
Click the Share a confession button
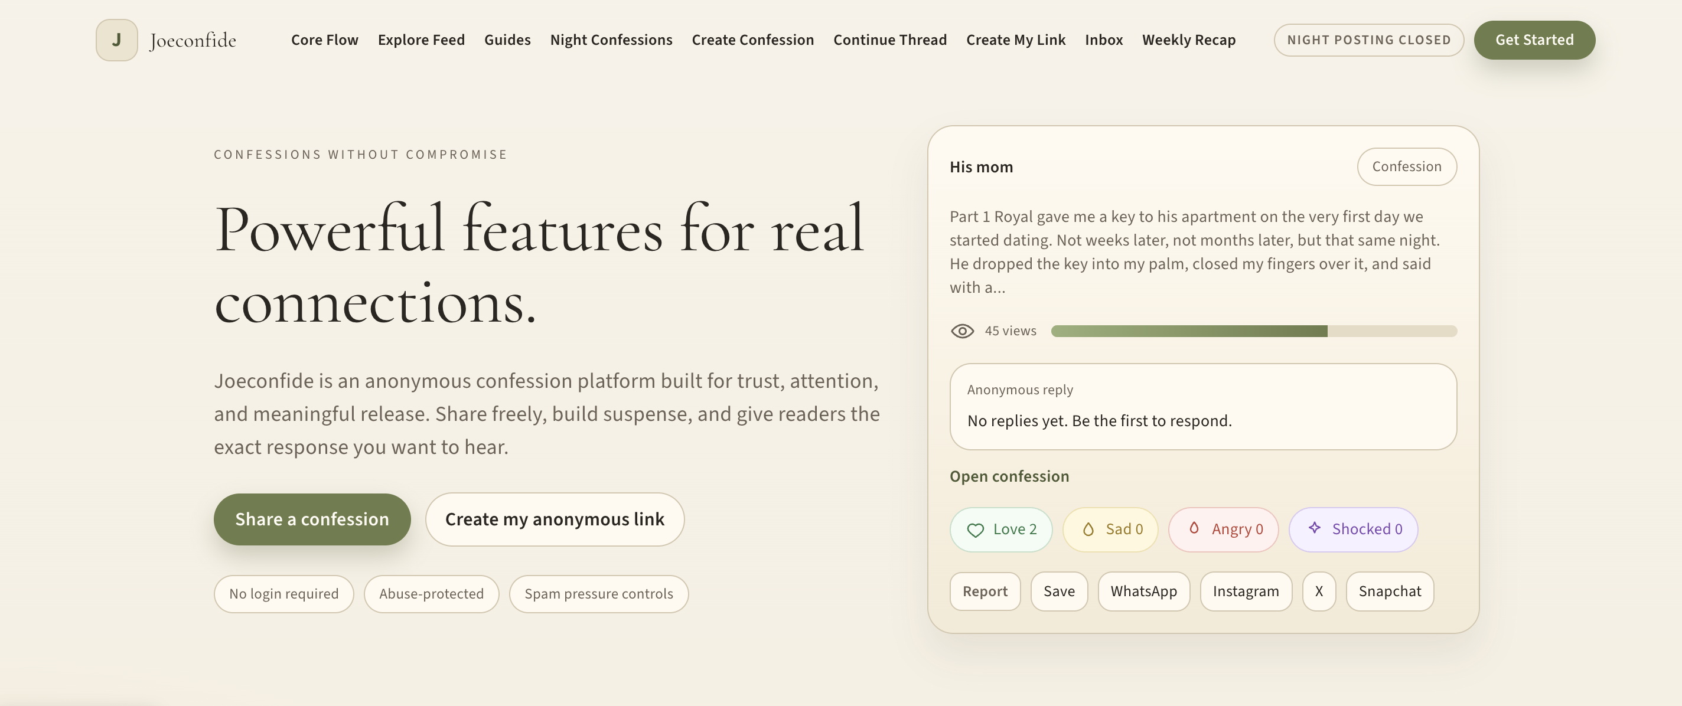tap(312, 519)
